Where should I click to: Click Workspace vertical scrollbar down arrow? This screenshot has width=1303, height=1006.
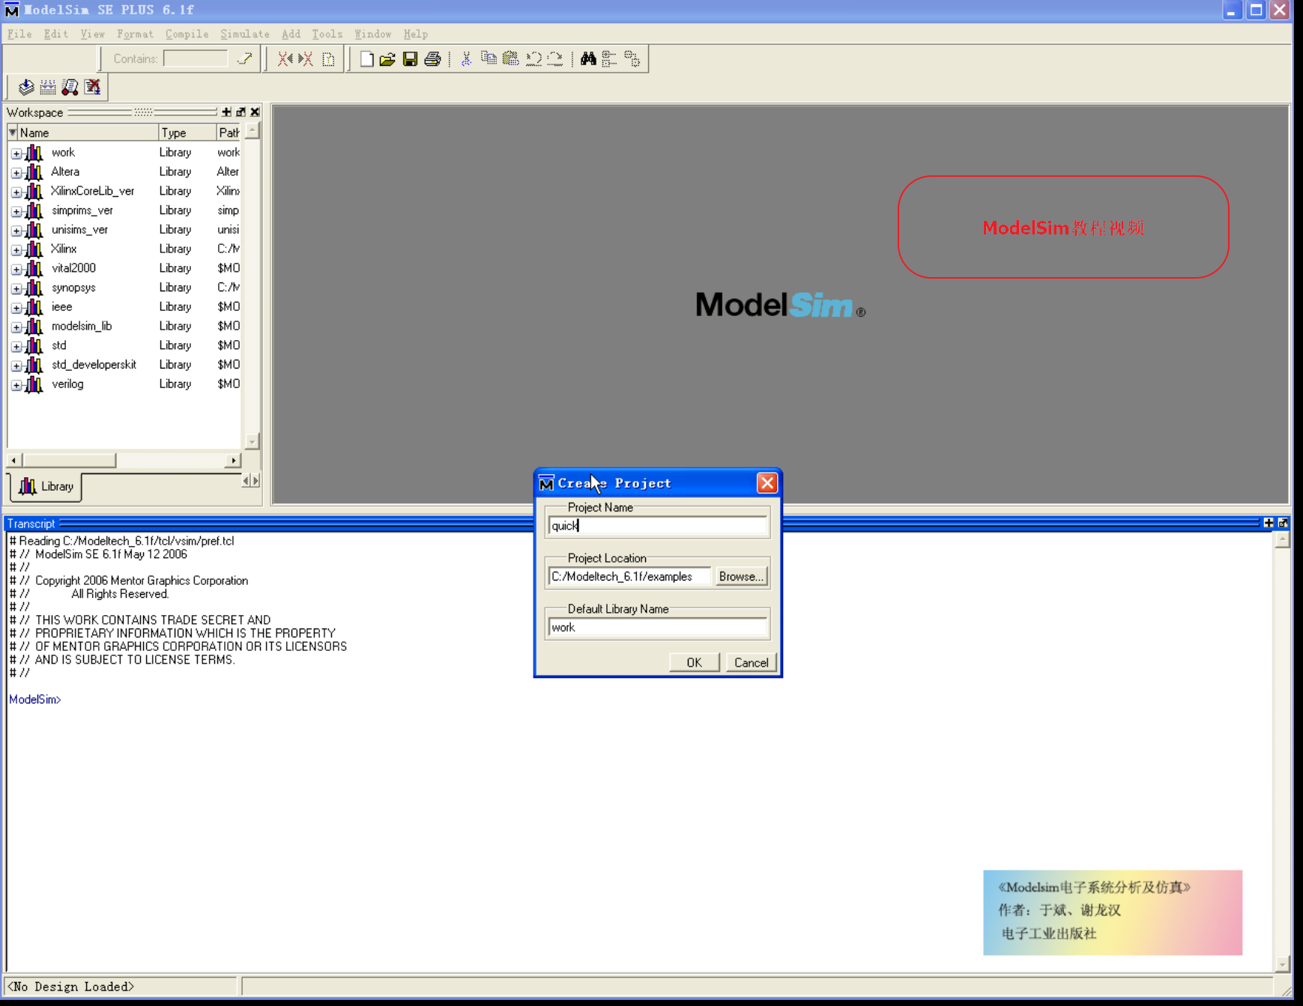[x=252, y=441]
